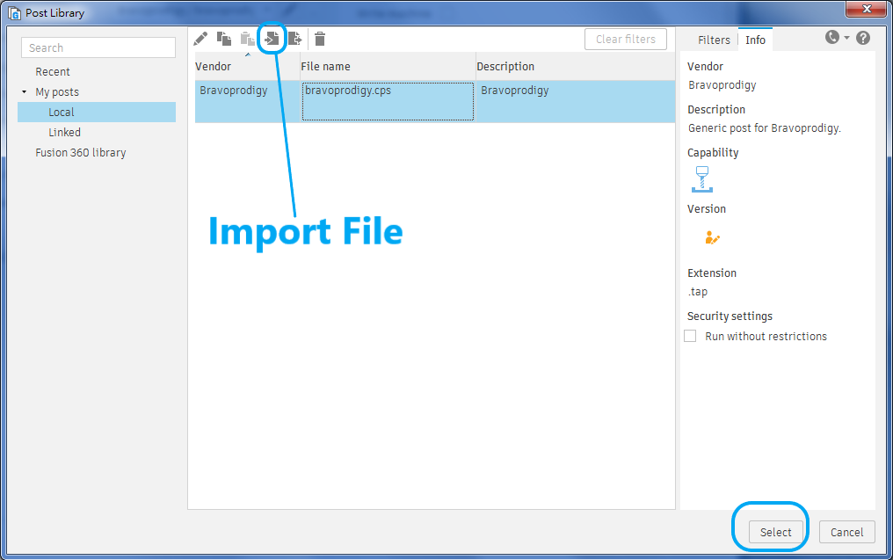The image size is (893, 560).
Task: Enable Run without restrictions checkbox
Action: tap(691, 336)
